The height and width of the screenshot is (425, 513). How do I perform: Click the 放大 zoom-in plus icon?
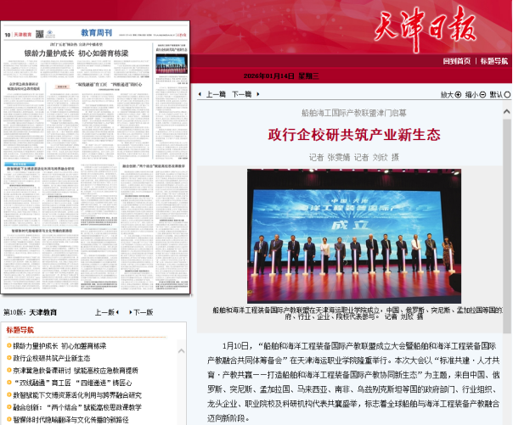click(x=460, y=95)
